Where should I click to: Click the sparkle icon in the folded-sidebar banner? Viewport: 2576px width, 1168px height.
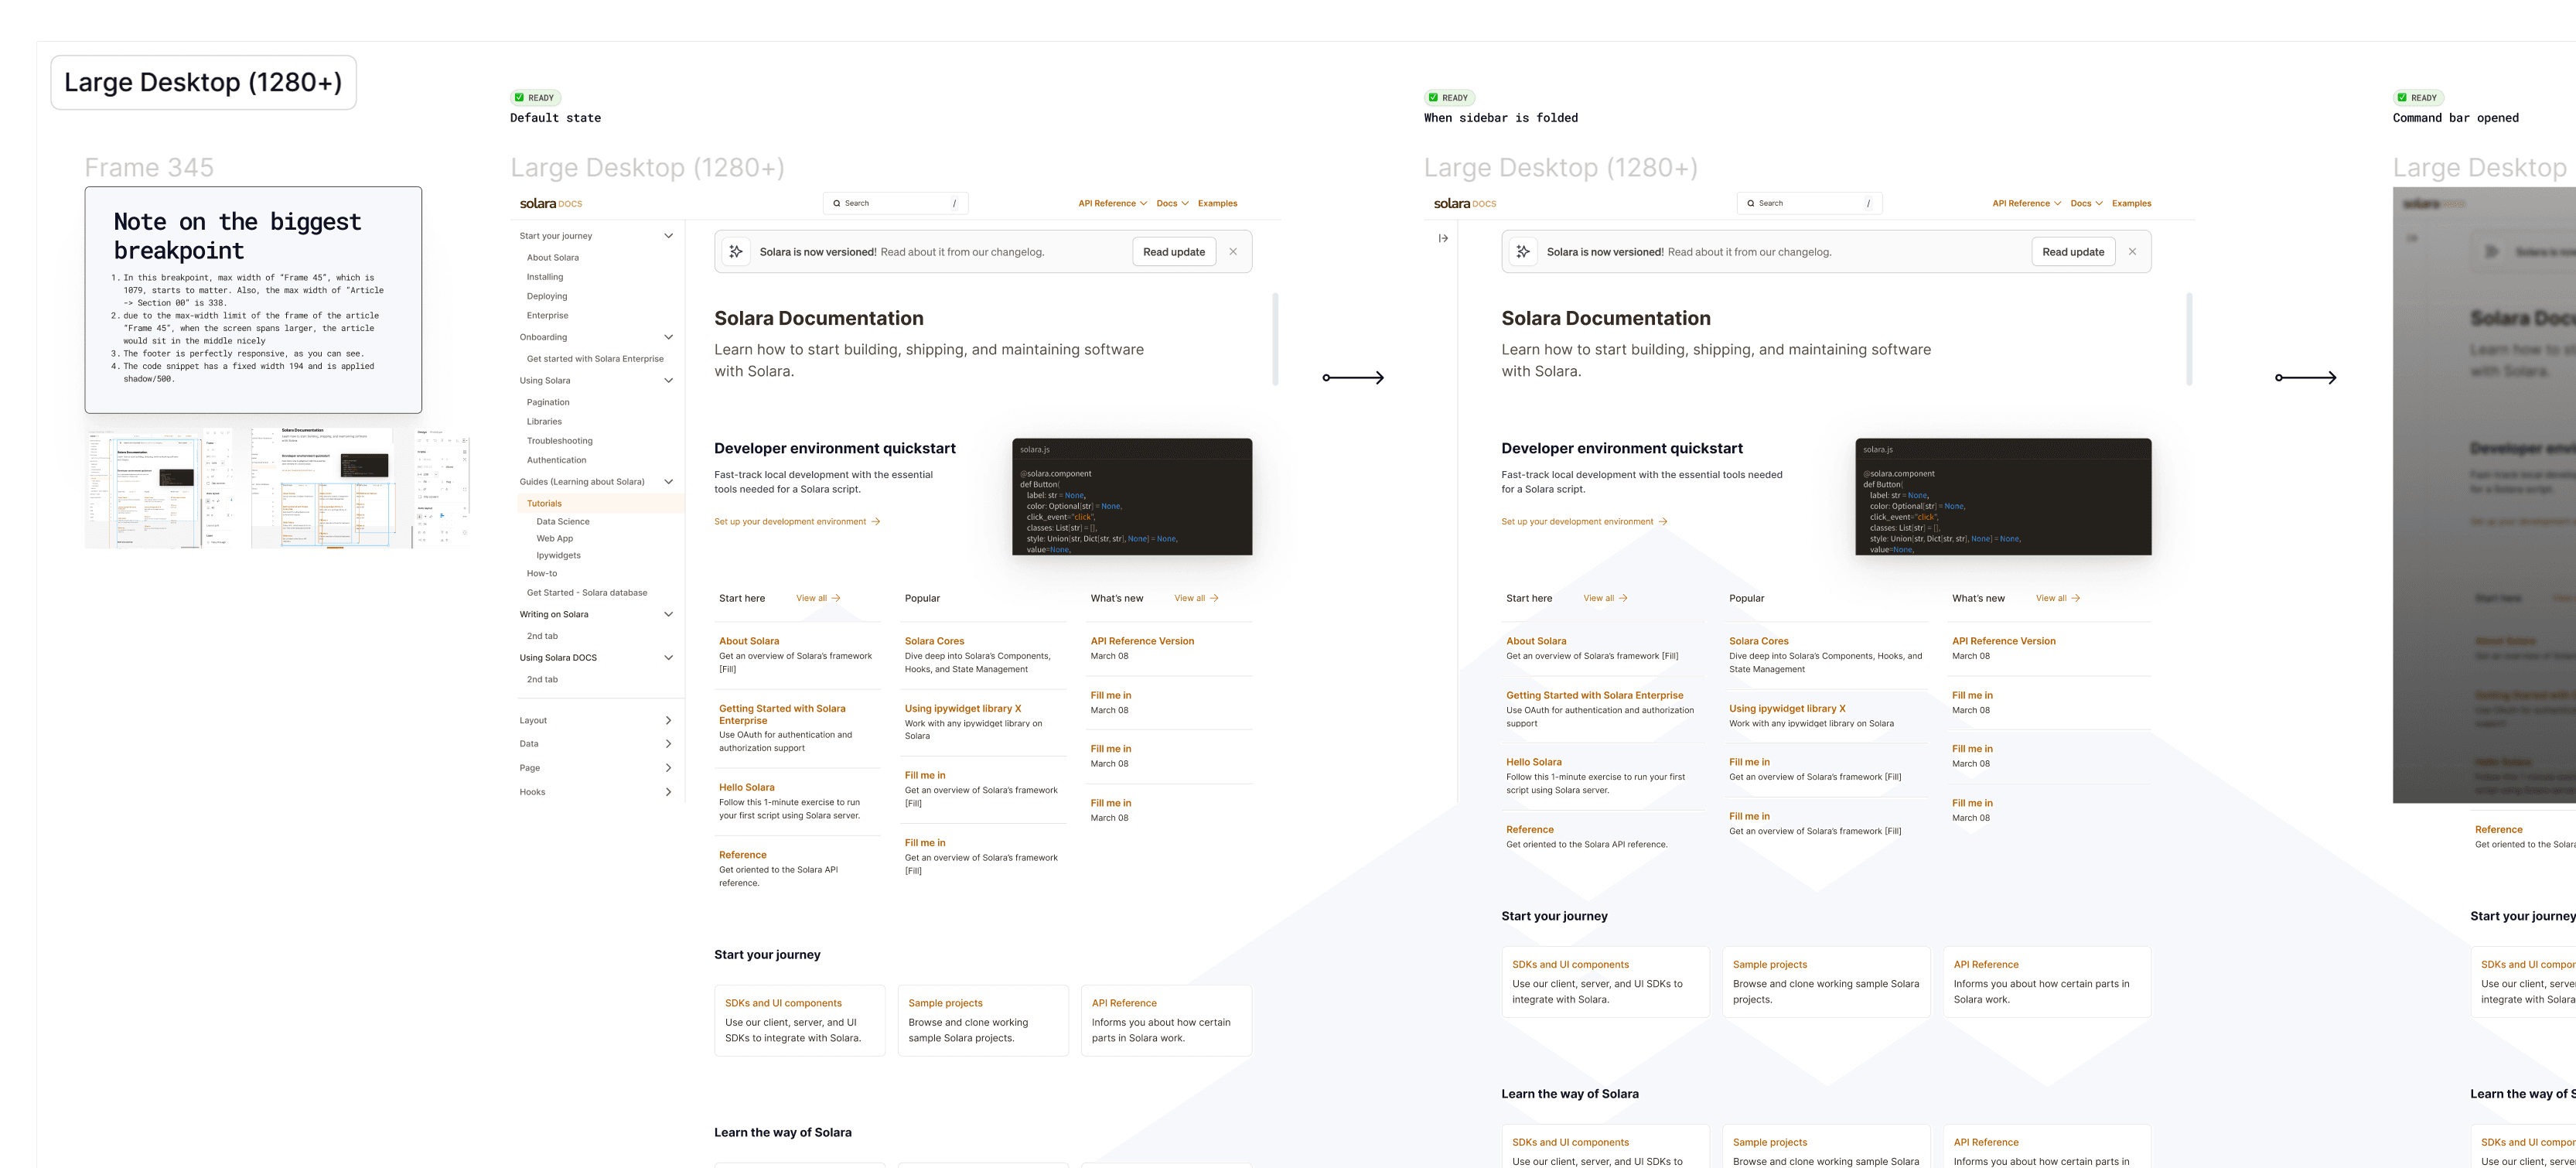(x=1523, y=252)
